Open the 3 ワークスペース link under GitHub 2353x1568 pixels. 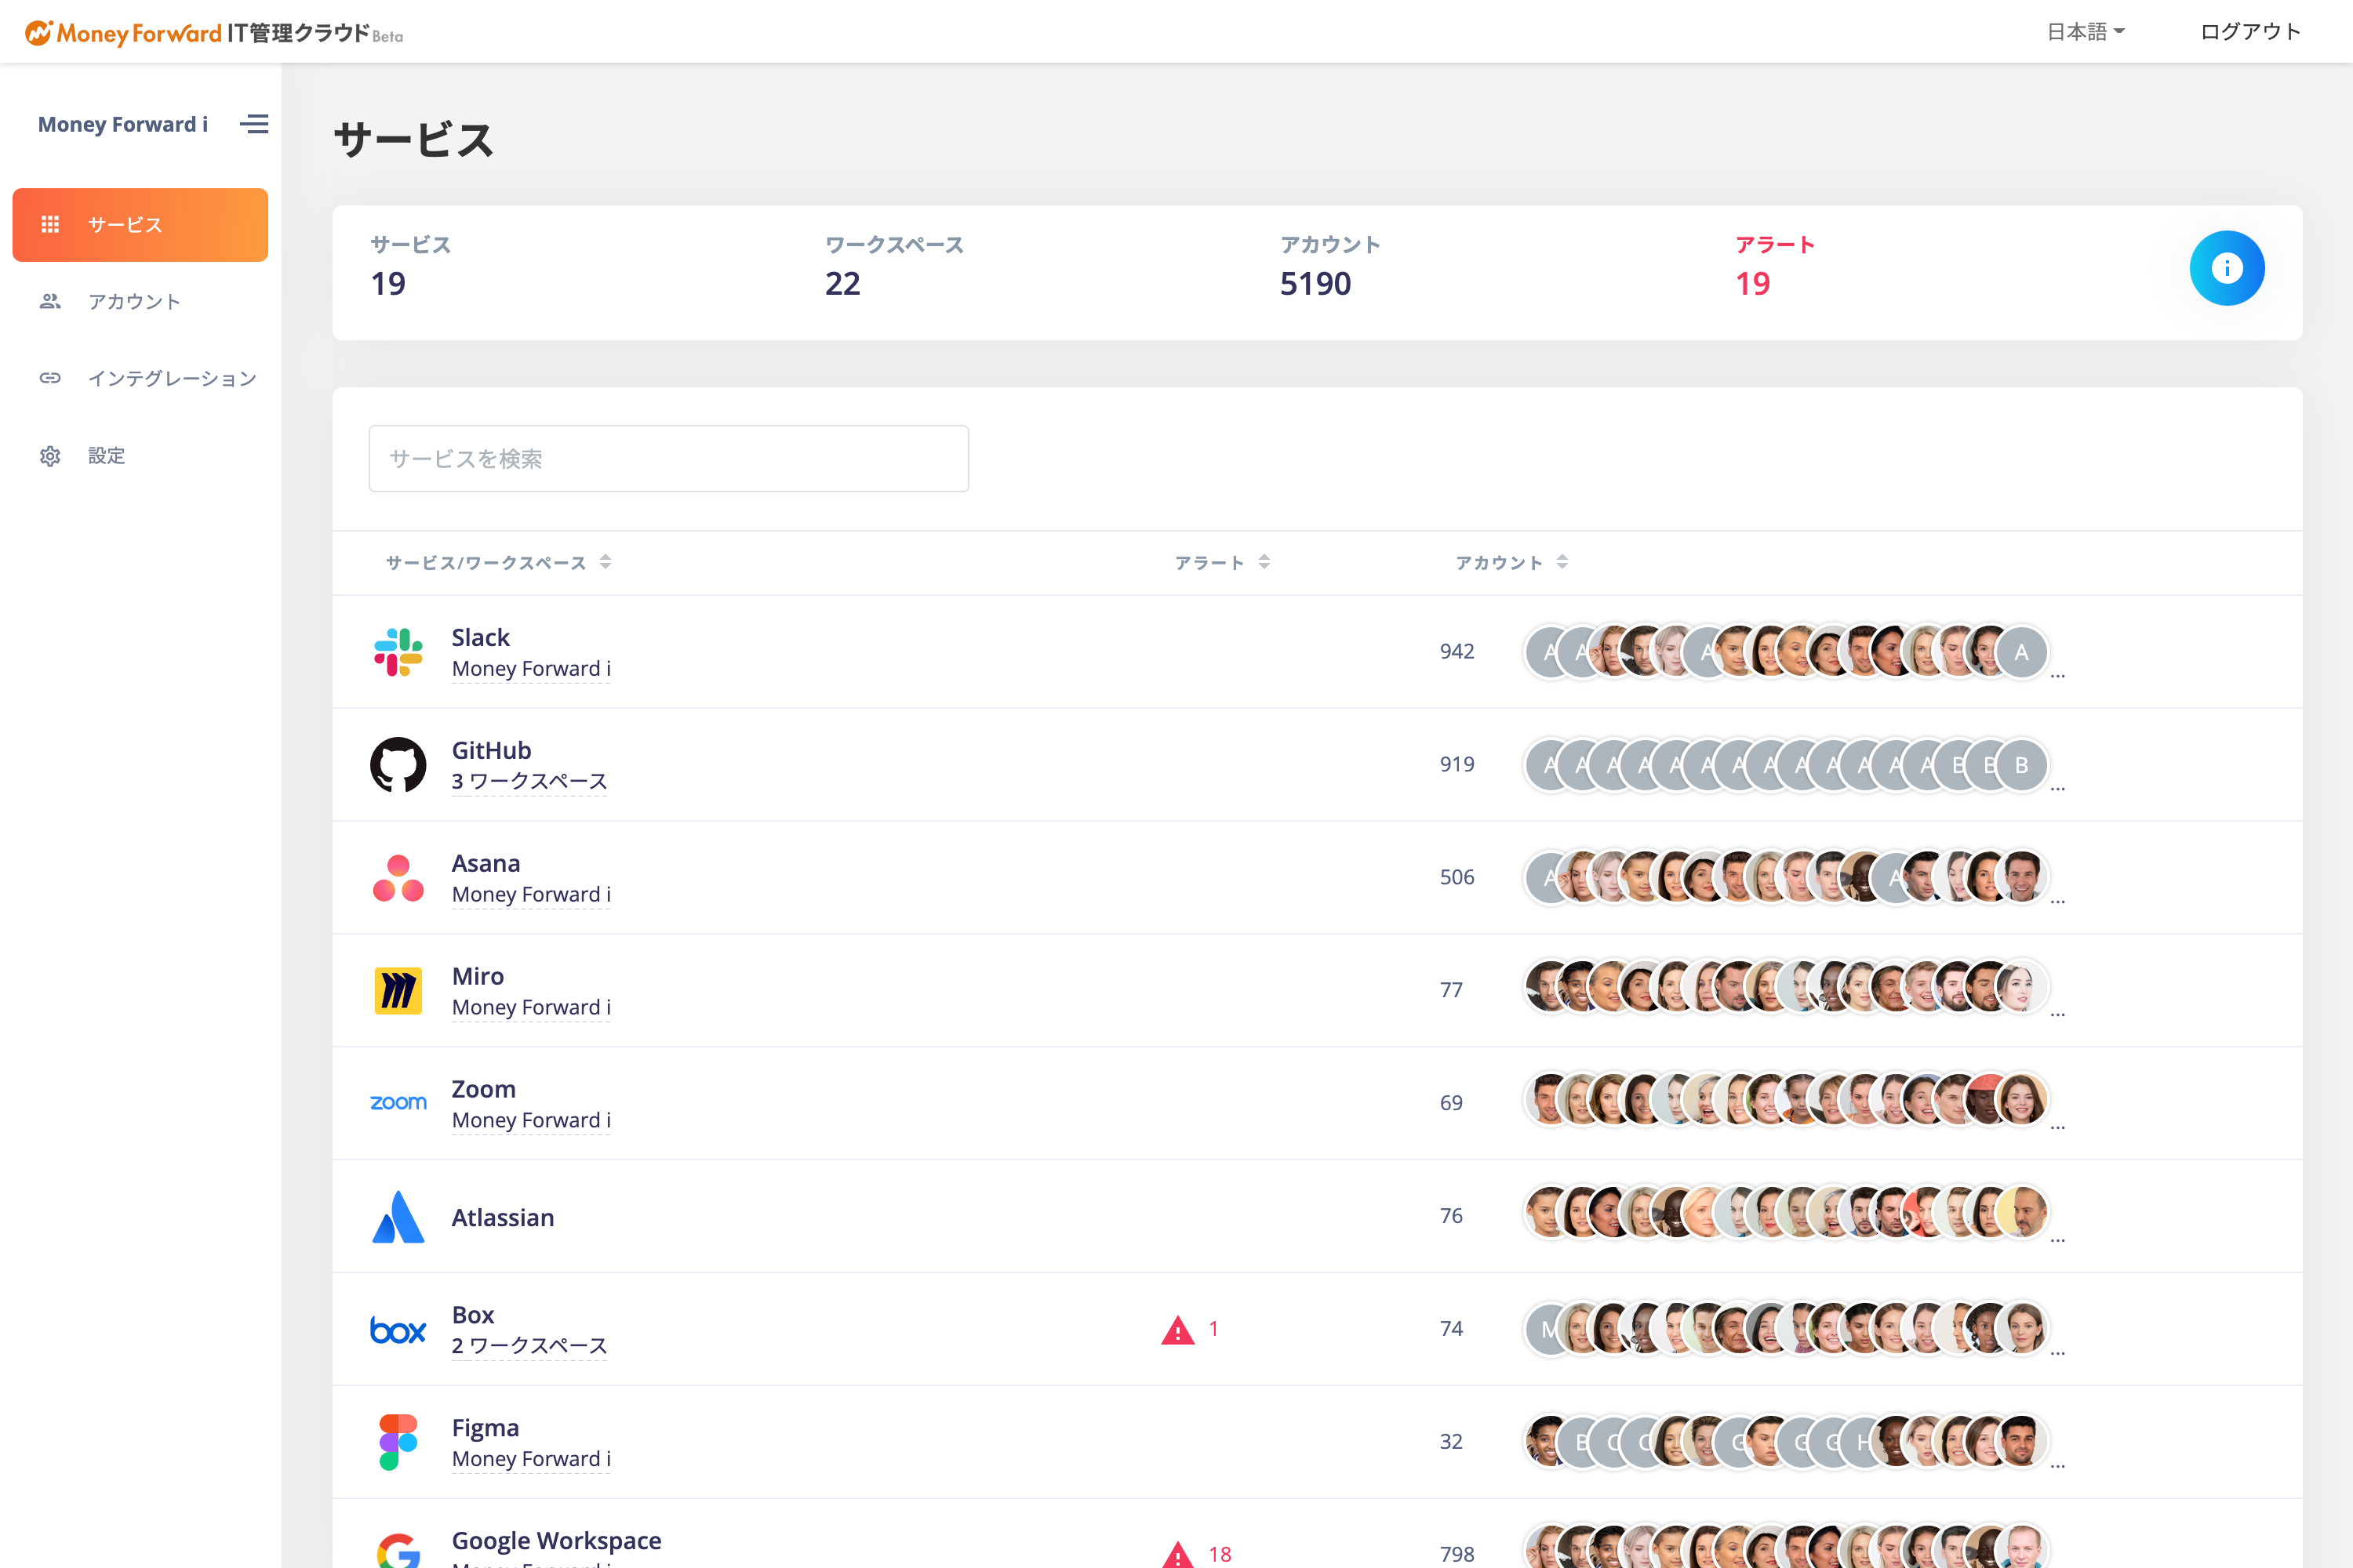pyautogui.click(x=529, y=781)
